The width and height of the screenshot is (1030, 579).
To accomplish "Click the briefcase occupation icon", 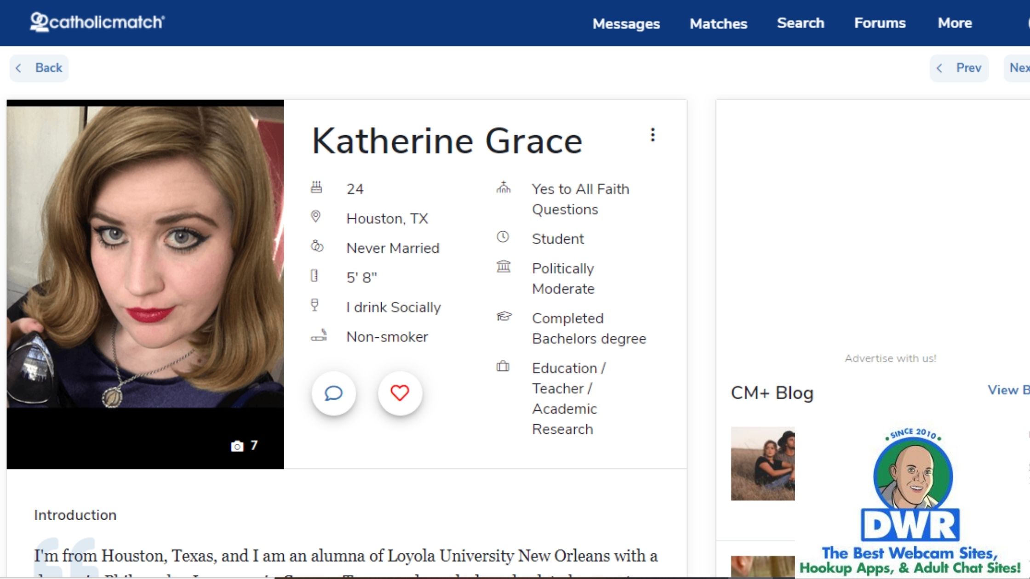I will pos(503,366).
